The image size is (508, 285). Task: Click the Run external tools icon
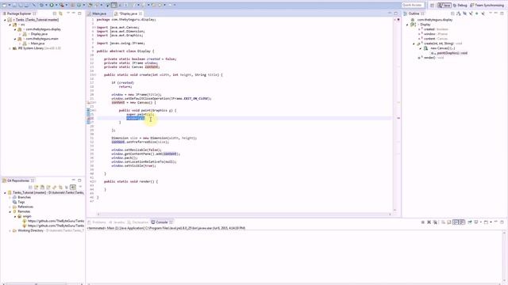point(61,5)
